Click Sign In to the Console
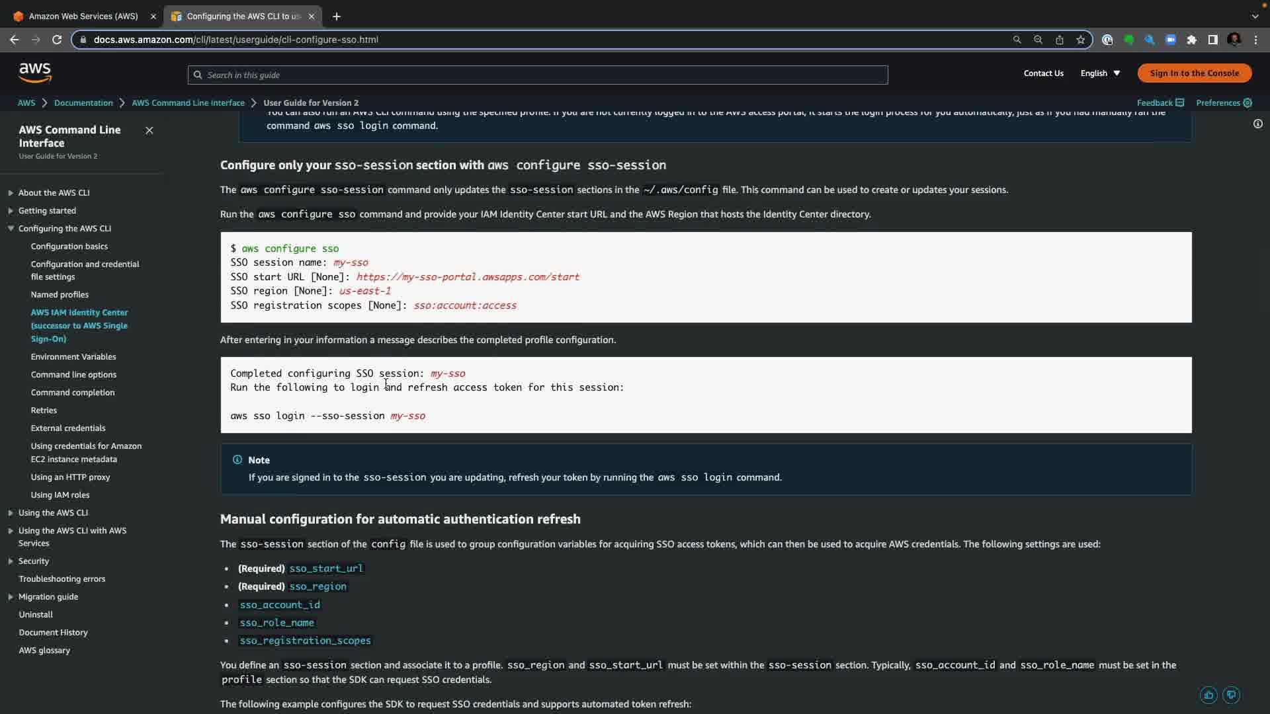Viewport: 1270px width, 714px height. coord(1194,73)
